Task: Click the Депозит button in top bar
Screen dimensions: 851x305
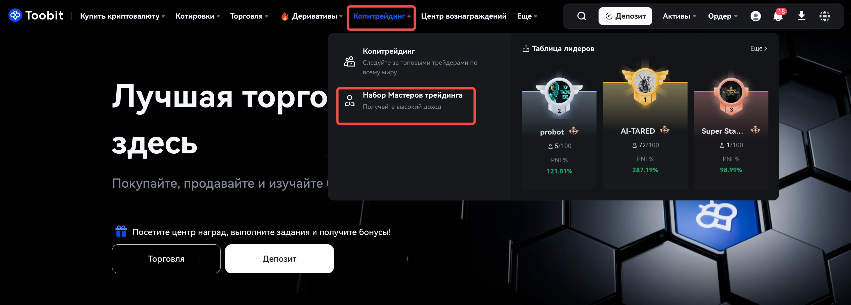Action: 625,16
